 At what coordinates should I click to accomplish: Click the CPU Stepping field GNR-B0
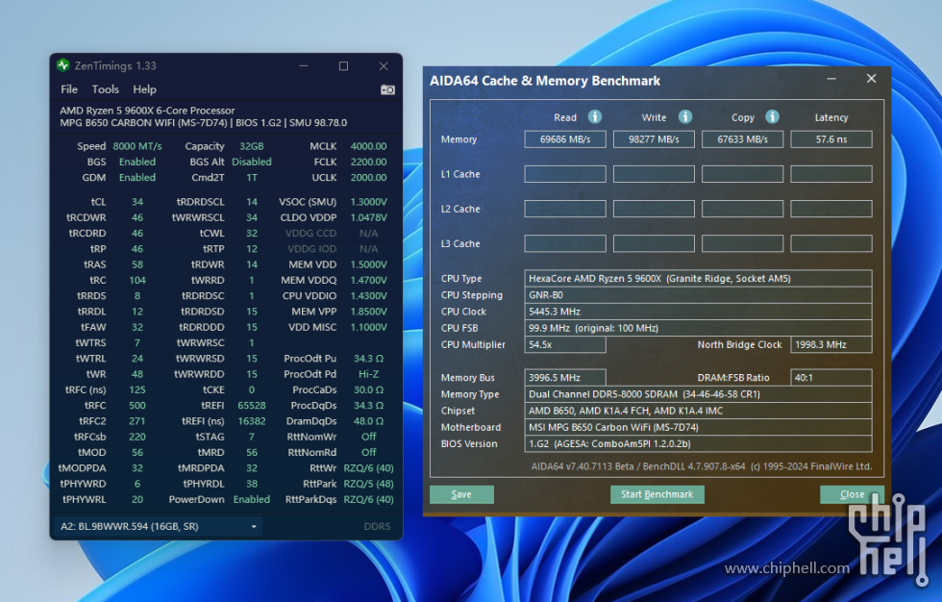coord(698,295)
